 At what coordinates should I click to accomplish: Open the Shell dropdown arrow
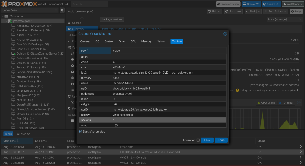(259, 12)
